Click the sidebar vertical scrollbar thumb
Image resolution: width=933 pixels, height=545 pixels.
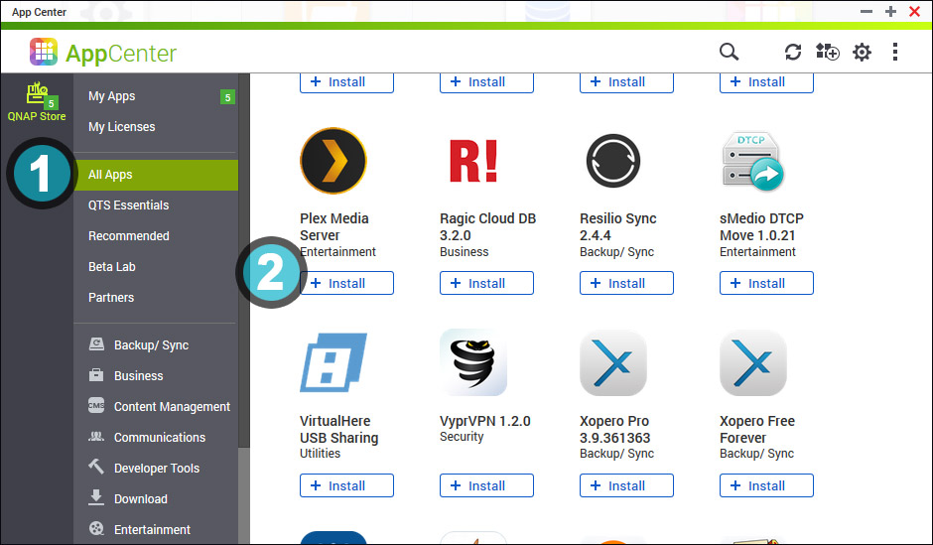(x=244, y=261)
